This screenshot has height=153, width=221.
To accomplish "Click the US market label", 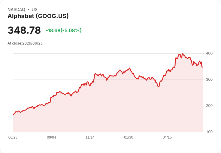I will pyautogui.click(x=35, y=10).
